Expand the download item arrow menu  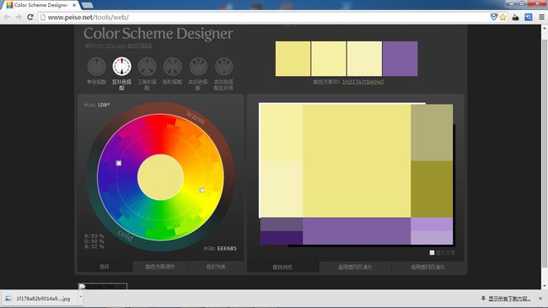click(x=81, y=298)
